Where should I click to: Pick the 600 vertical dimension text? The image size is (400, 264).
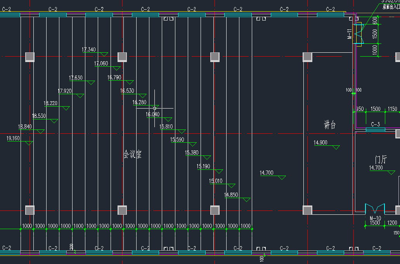pyautogui.click(x=375, y=21)
